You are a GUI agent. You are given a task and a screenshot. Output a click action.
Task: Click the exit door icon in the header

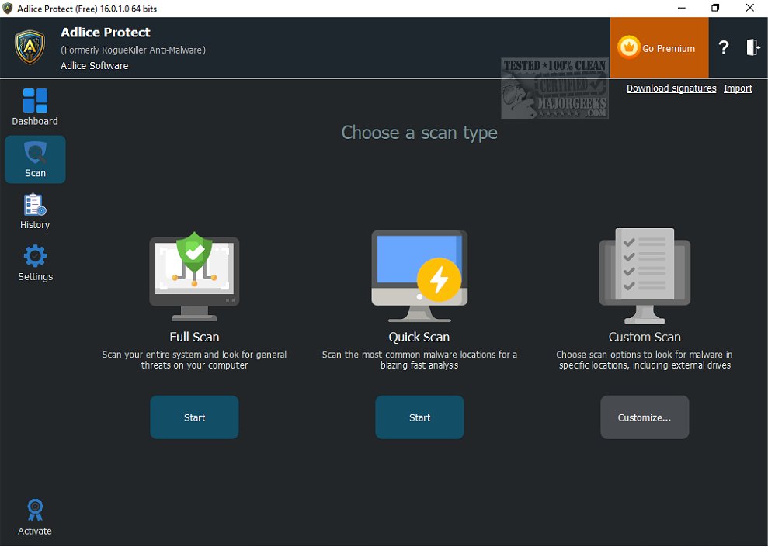[x=752, y=47]
